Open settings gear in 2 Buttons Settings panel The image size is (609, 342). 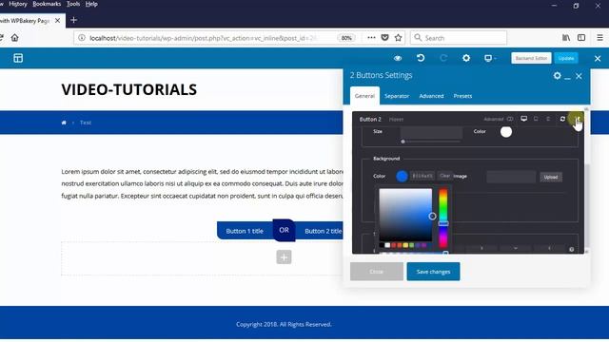557,76
